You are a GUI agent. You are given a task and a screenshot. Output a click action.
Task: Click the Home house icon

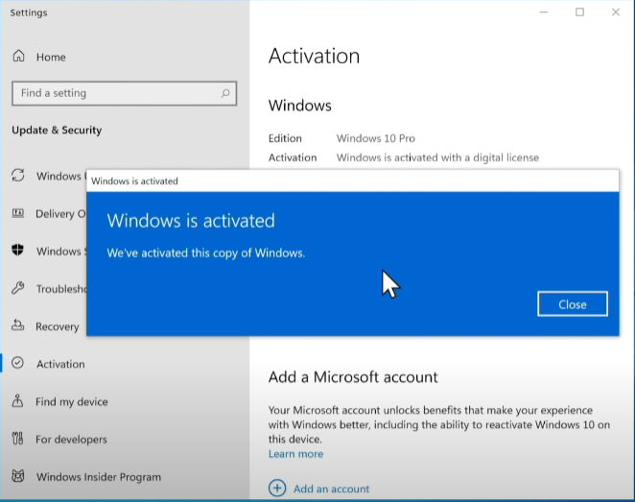(x=18, y=56)
